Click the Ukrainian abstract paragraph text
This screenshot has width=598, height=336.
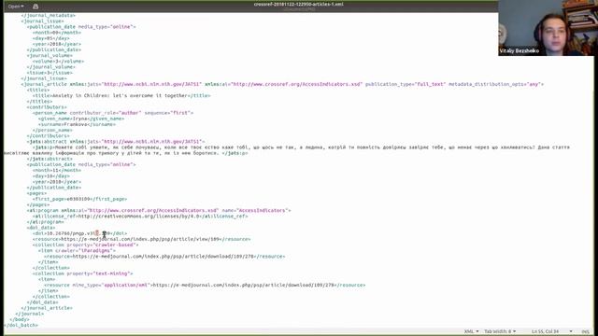pyautogui.click(x=287, y=150)
